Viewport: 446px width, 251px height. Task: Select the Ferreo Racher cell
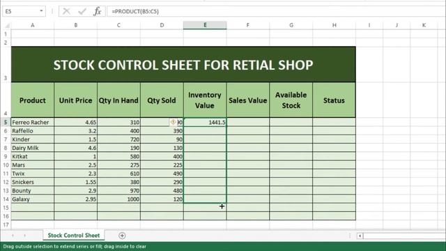pyautogui.click(x=33, y=122)
